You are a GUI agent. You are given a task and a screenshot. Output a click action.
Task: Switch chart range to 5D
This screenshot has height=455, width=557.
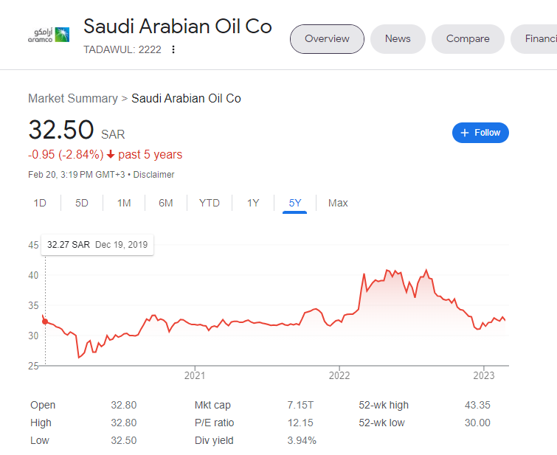(x=82, y=203)
